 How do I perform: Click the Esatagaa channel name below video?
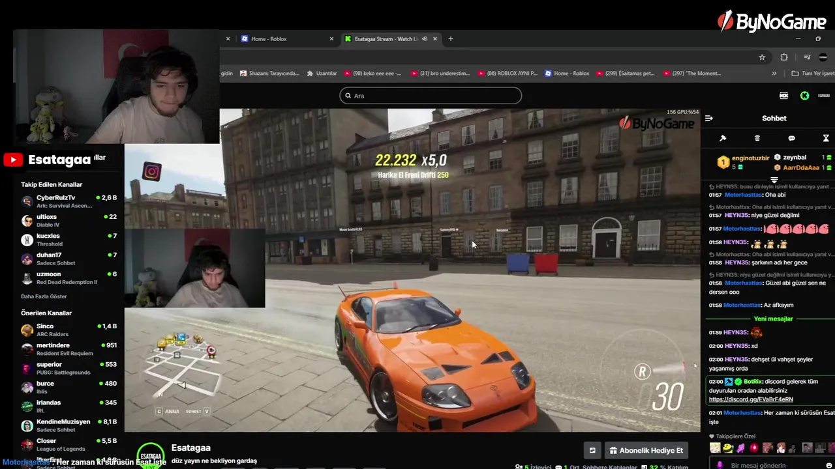click(x=191, y=448)
